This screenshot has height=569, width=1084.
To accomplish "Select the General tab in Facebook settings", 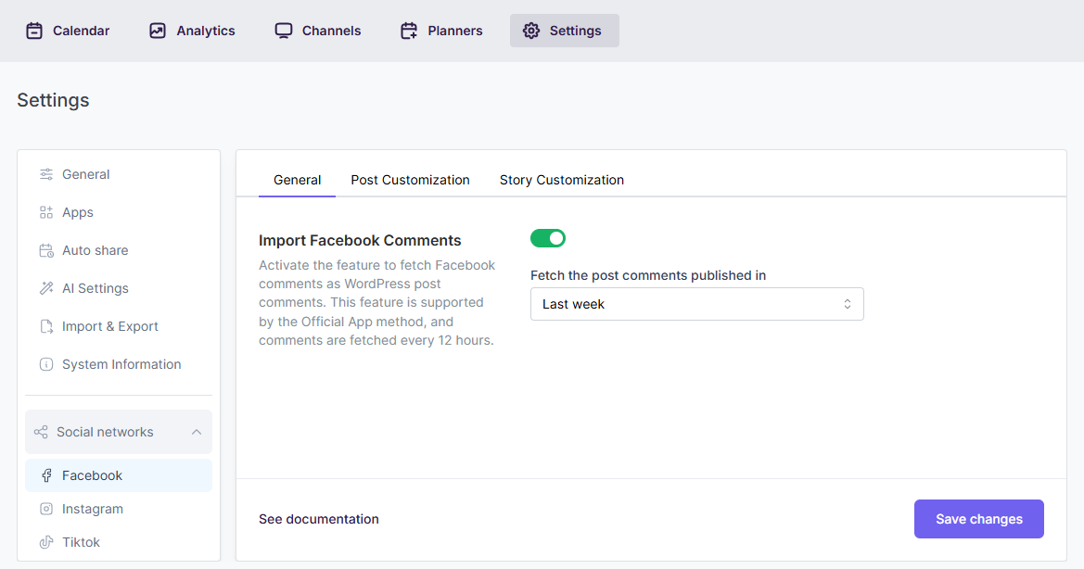I will tap(298, 180).
